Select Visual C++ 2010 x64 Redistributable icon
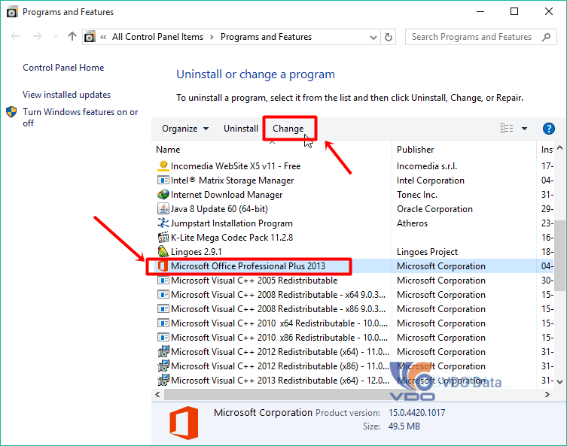567x446 pixels. click(163, 323)
